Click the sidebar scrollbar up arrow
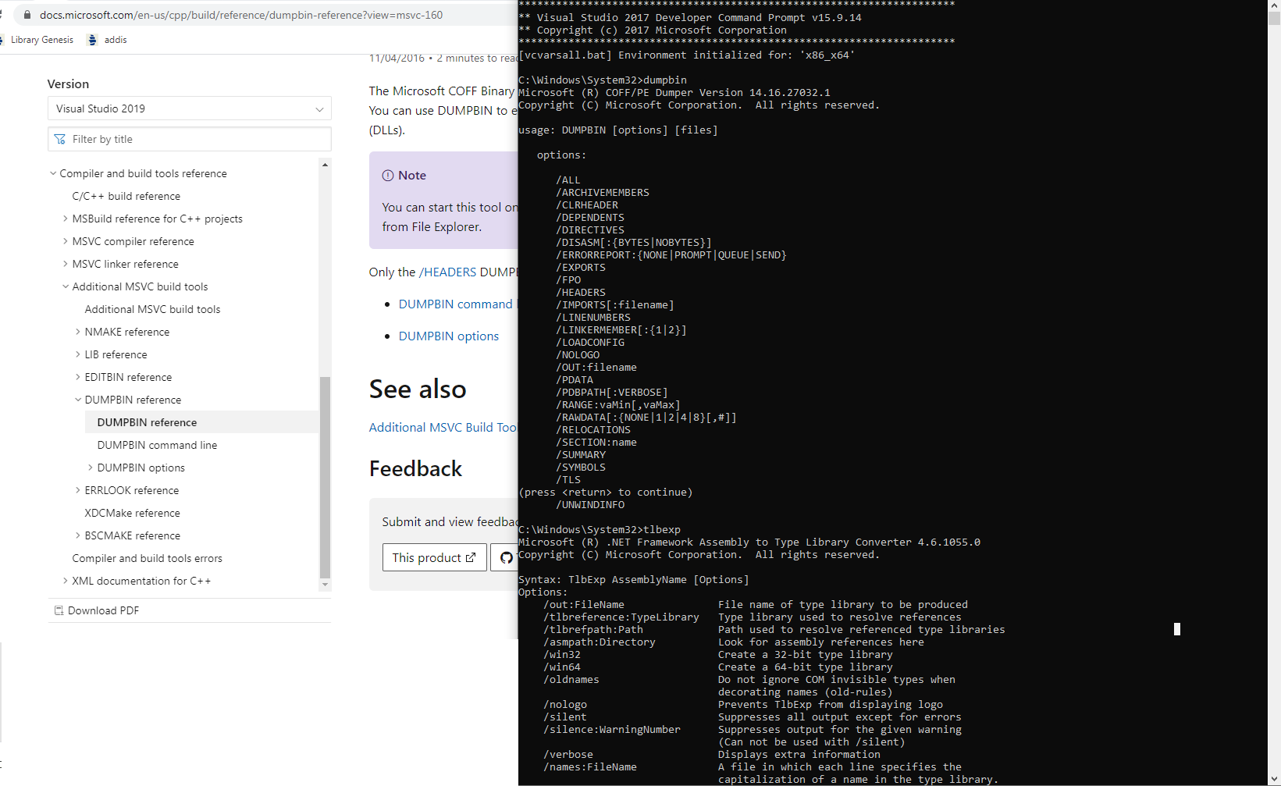The image size is (1281, 786). click(325, 164)
